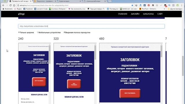Click the red button in the 480 preview
185x104 pixels.
tap(130, 93)
